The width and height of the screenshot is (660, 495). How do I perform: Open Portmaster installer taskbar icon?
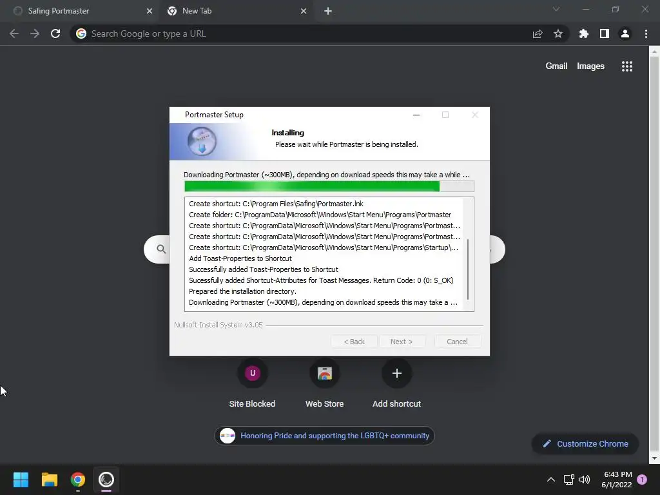pyautogui.click(x=106, y=480)
